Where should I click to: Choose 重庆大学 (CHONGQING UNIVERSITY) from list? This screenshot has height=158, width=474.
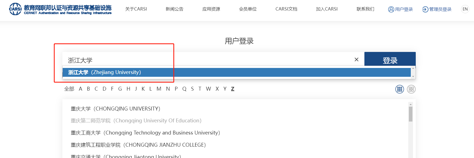click(115, 109)
